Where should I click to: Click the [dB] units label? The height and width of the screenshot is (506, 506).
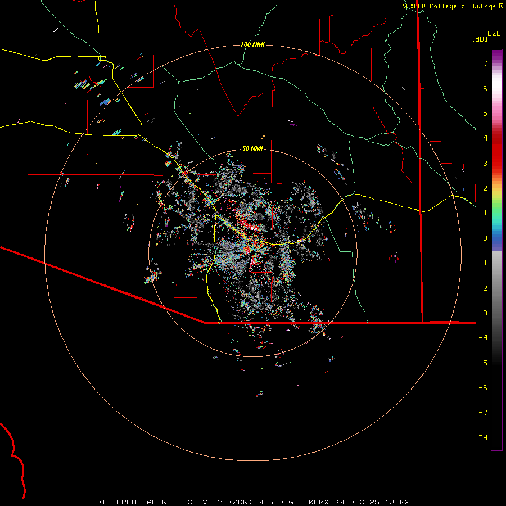480,39
